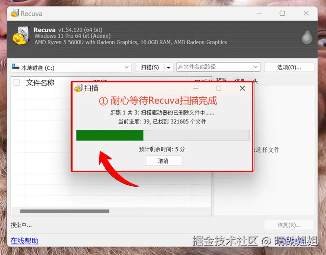Open 选项(O)... options button
Screen dimensions: 326x255
(x=289, y=67)
